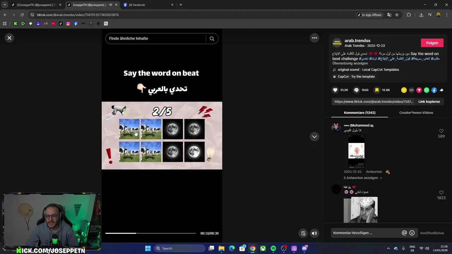Open more share options arrow
Viewport: 452px width, 254px height.
click(441, 90)
